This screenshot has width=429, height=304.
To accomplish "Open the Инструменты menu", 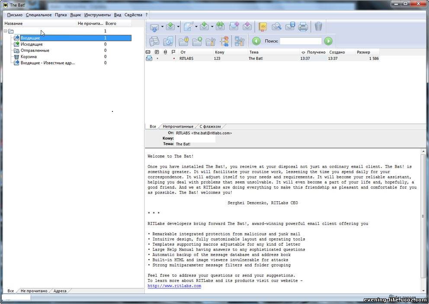I will click(97, 15).
